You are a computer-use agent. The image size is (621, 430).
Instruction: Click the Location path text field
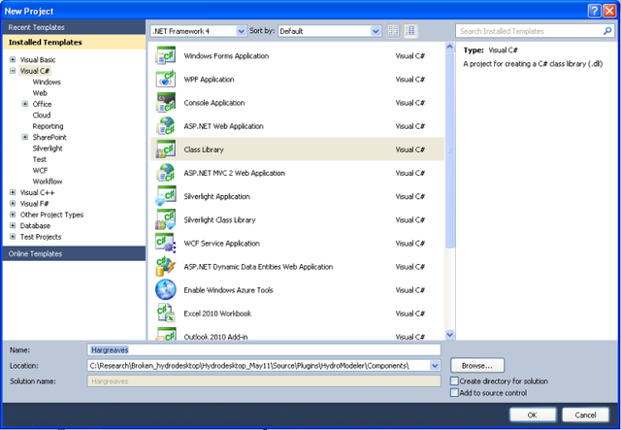[x=259, y=365]
